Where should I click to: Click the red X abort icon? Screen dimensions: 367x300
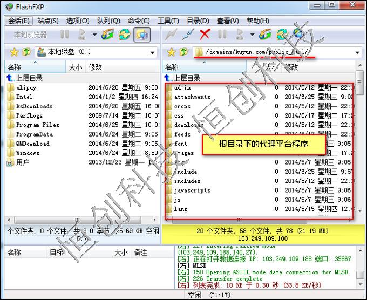[205, 35]
